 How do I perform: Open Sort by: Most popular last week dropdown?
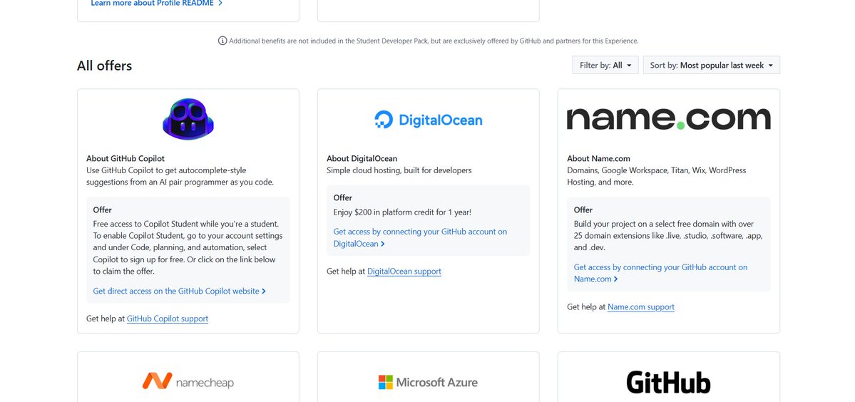pos(712,66)
